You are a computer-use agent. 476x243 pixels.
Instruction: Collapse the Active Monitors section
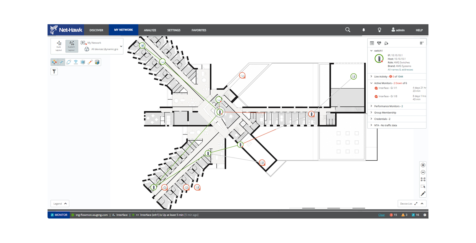pos(371,83)
